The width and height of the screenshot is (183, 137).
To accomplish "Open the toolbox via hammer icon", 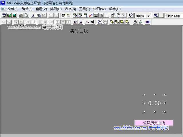I will [63, 16].
